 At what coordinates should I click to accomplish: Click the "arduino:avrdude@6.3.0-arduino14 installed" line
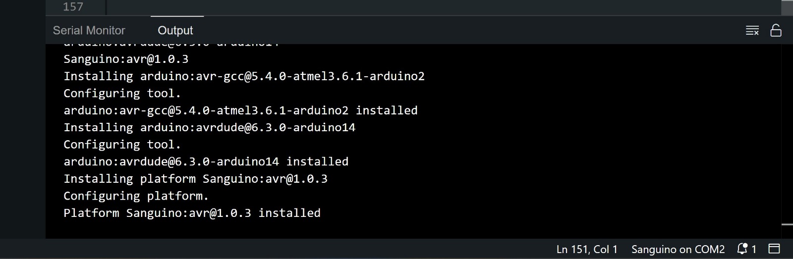pos(206,161)
